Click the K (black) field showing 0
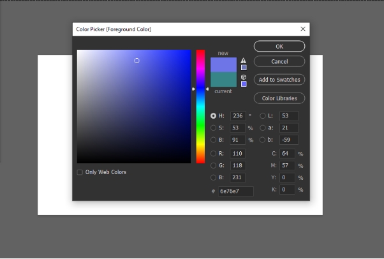 287,189
